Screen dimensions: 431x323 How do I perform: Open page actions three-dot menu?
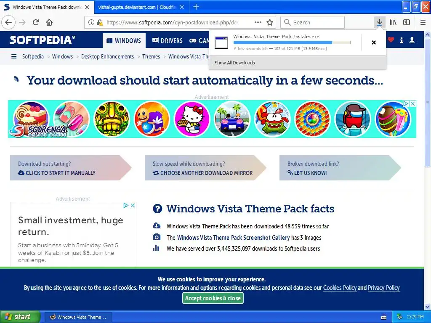coord(258,22)
